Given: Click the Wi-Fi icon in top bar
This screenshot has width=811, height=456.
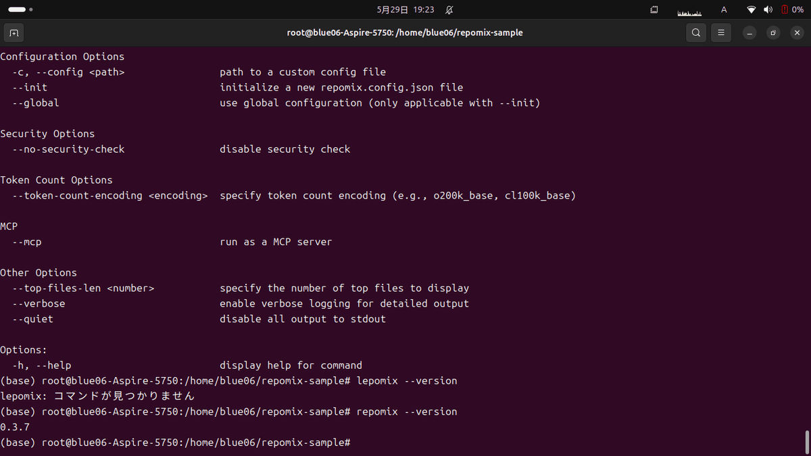Looking at the screenshot, I should (751, 10).
